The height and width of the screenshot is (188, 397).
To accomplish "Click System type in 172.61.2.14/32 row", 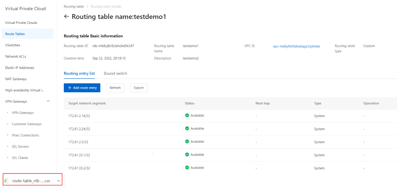I will pos(319,116).
